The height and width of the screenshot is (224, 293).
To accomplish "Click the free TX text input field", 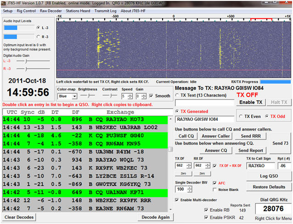I will [x=204, y=103].
